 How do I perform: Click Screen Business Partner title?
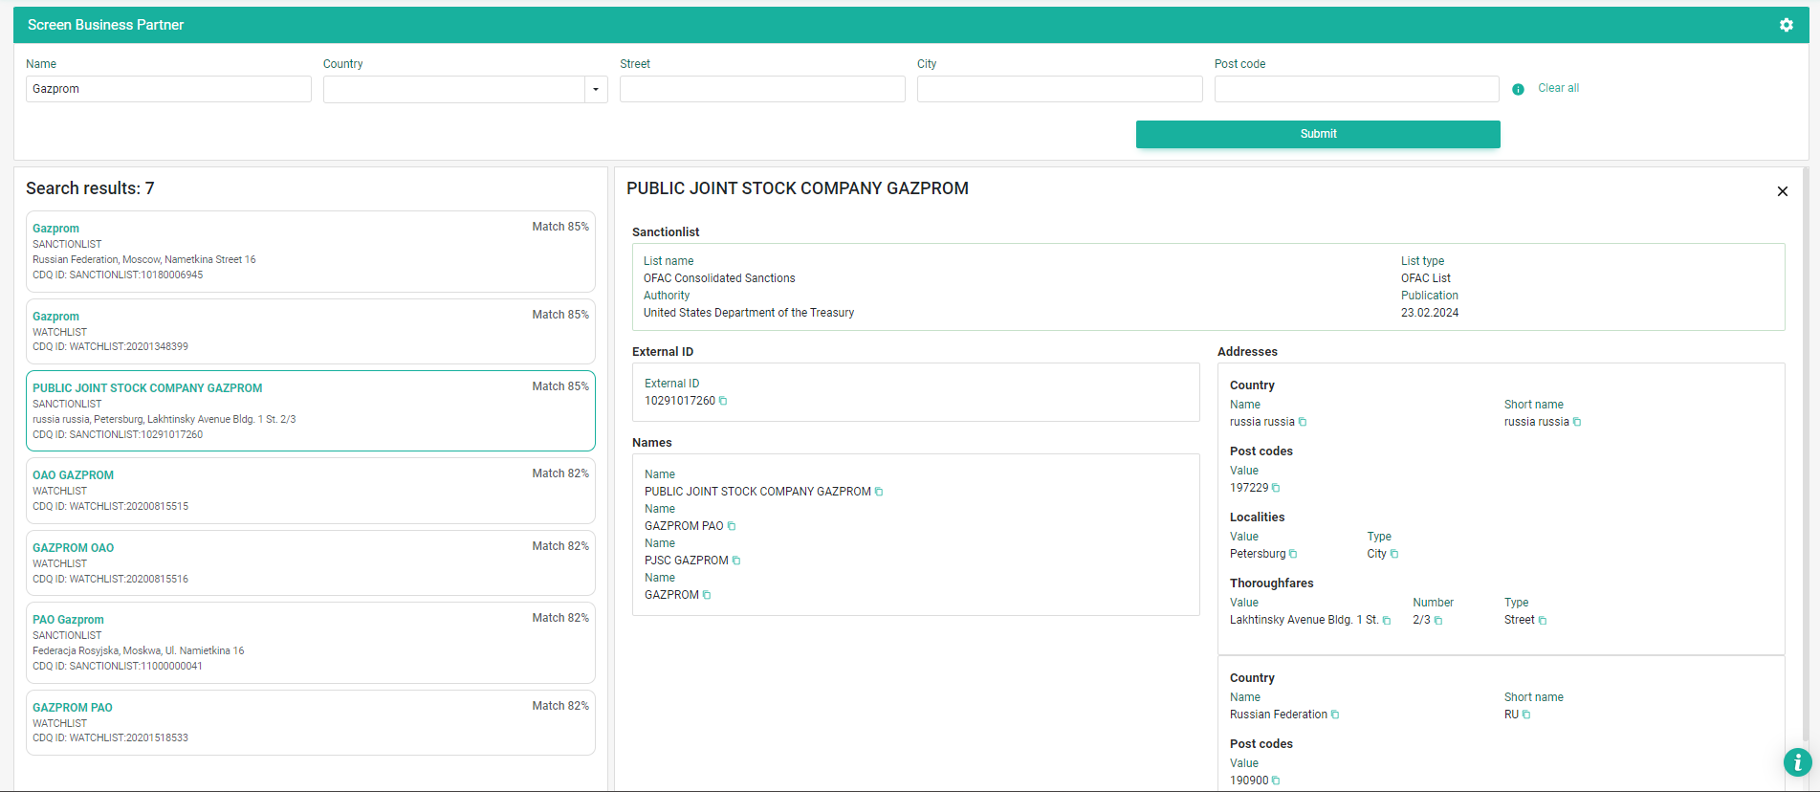point(105,25)
